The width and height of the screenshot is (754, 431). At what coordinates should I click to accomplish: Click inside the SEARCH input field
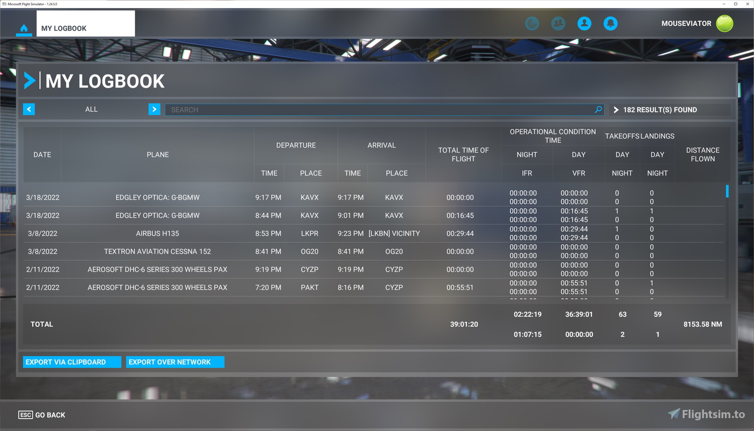tap(377, 110)
